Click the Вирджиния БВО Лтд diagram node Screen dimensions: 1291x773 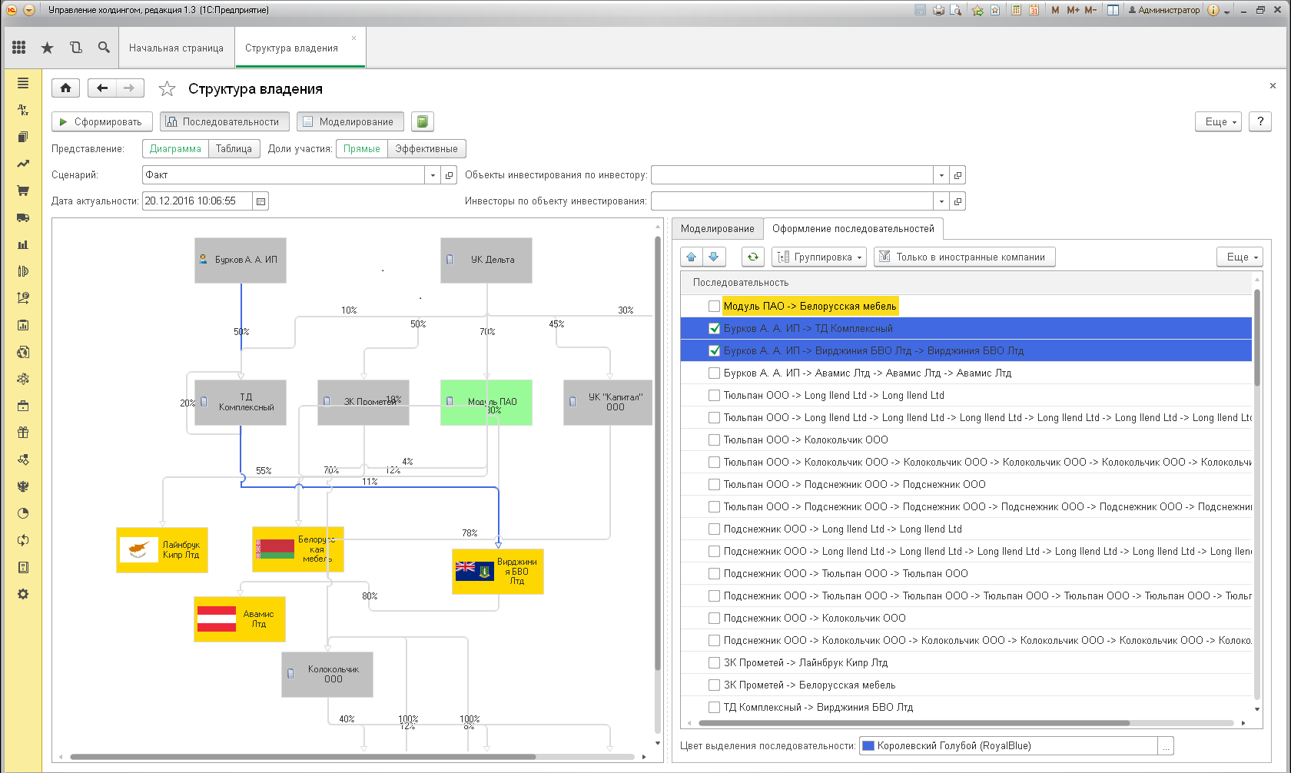click(x=498, y=571)
